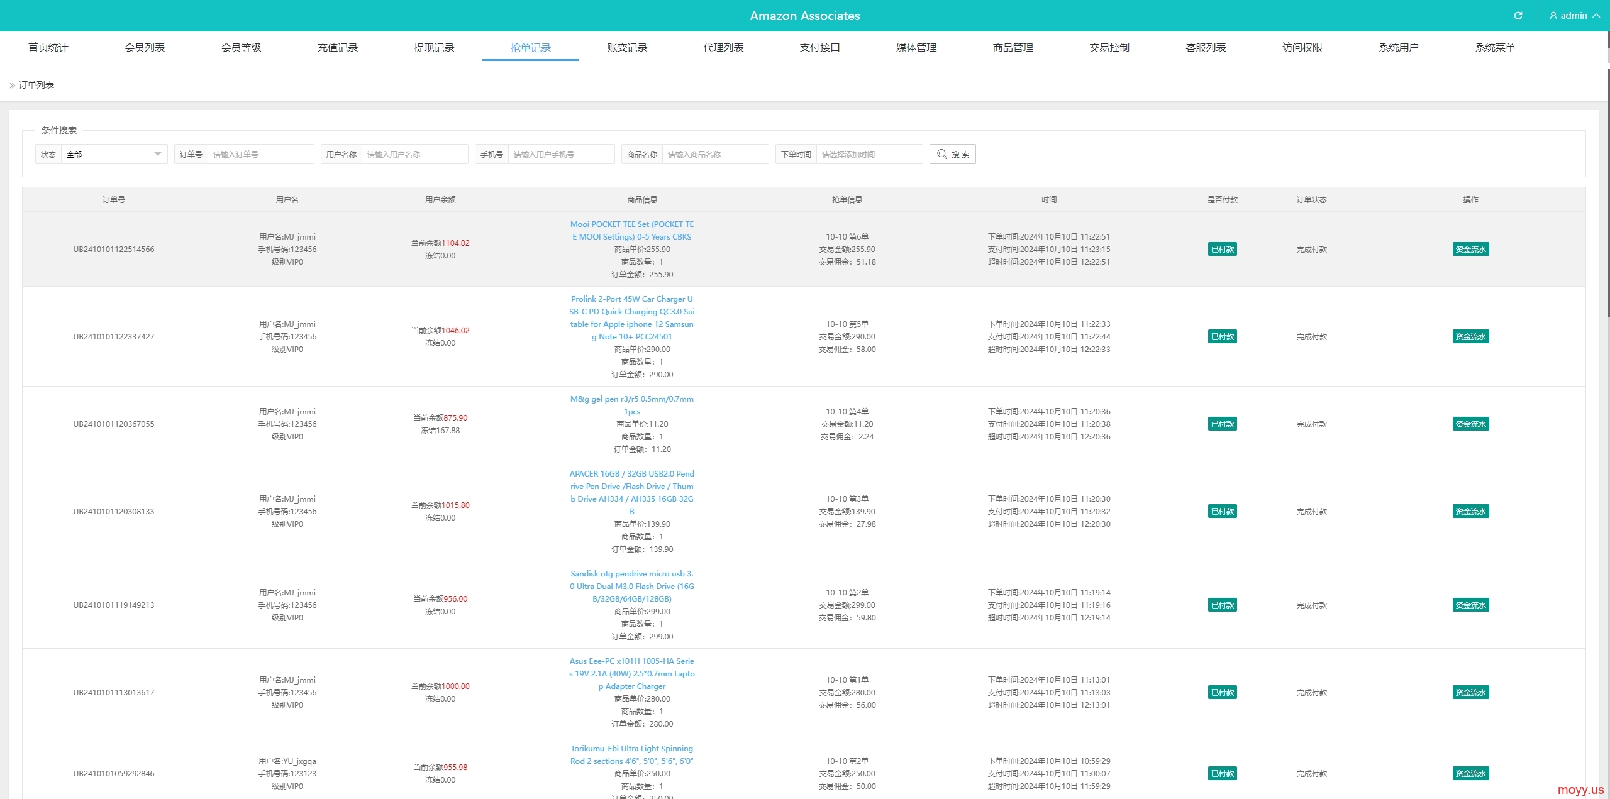Open the admin user menu

point(1574,16)
